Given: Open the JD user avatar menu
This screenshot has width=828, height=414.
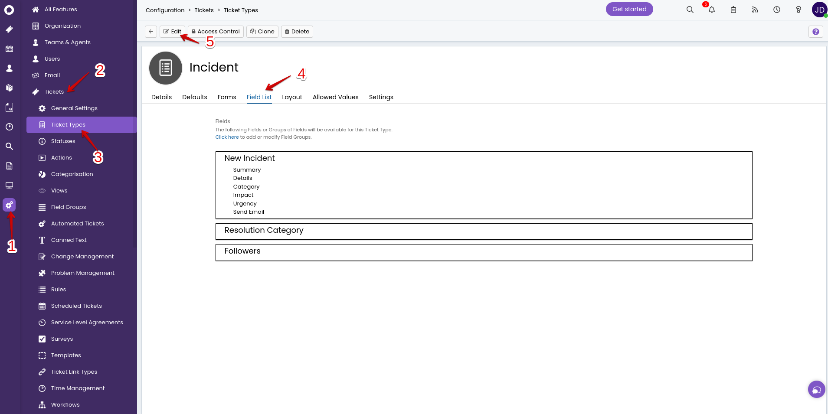Looking at the screenshot, I should point(819,10).
